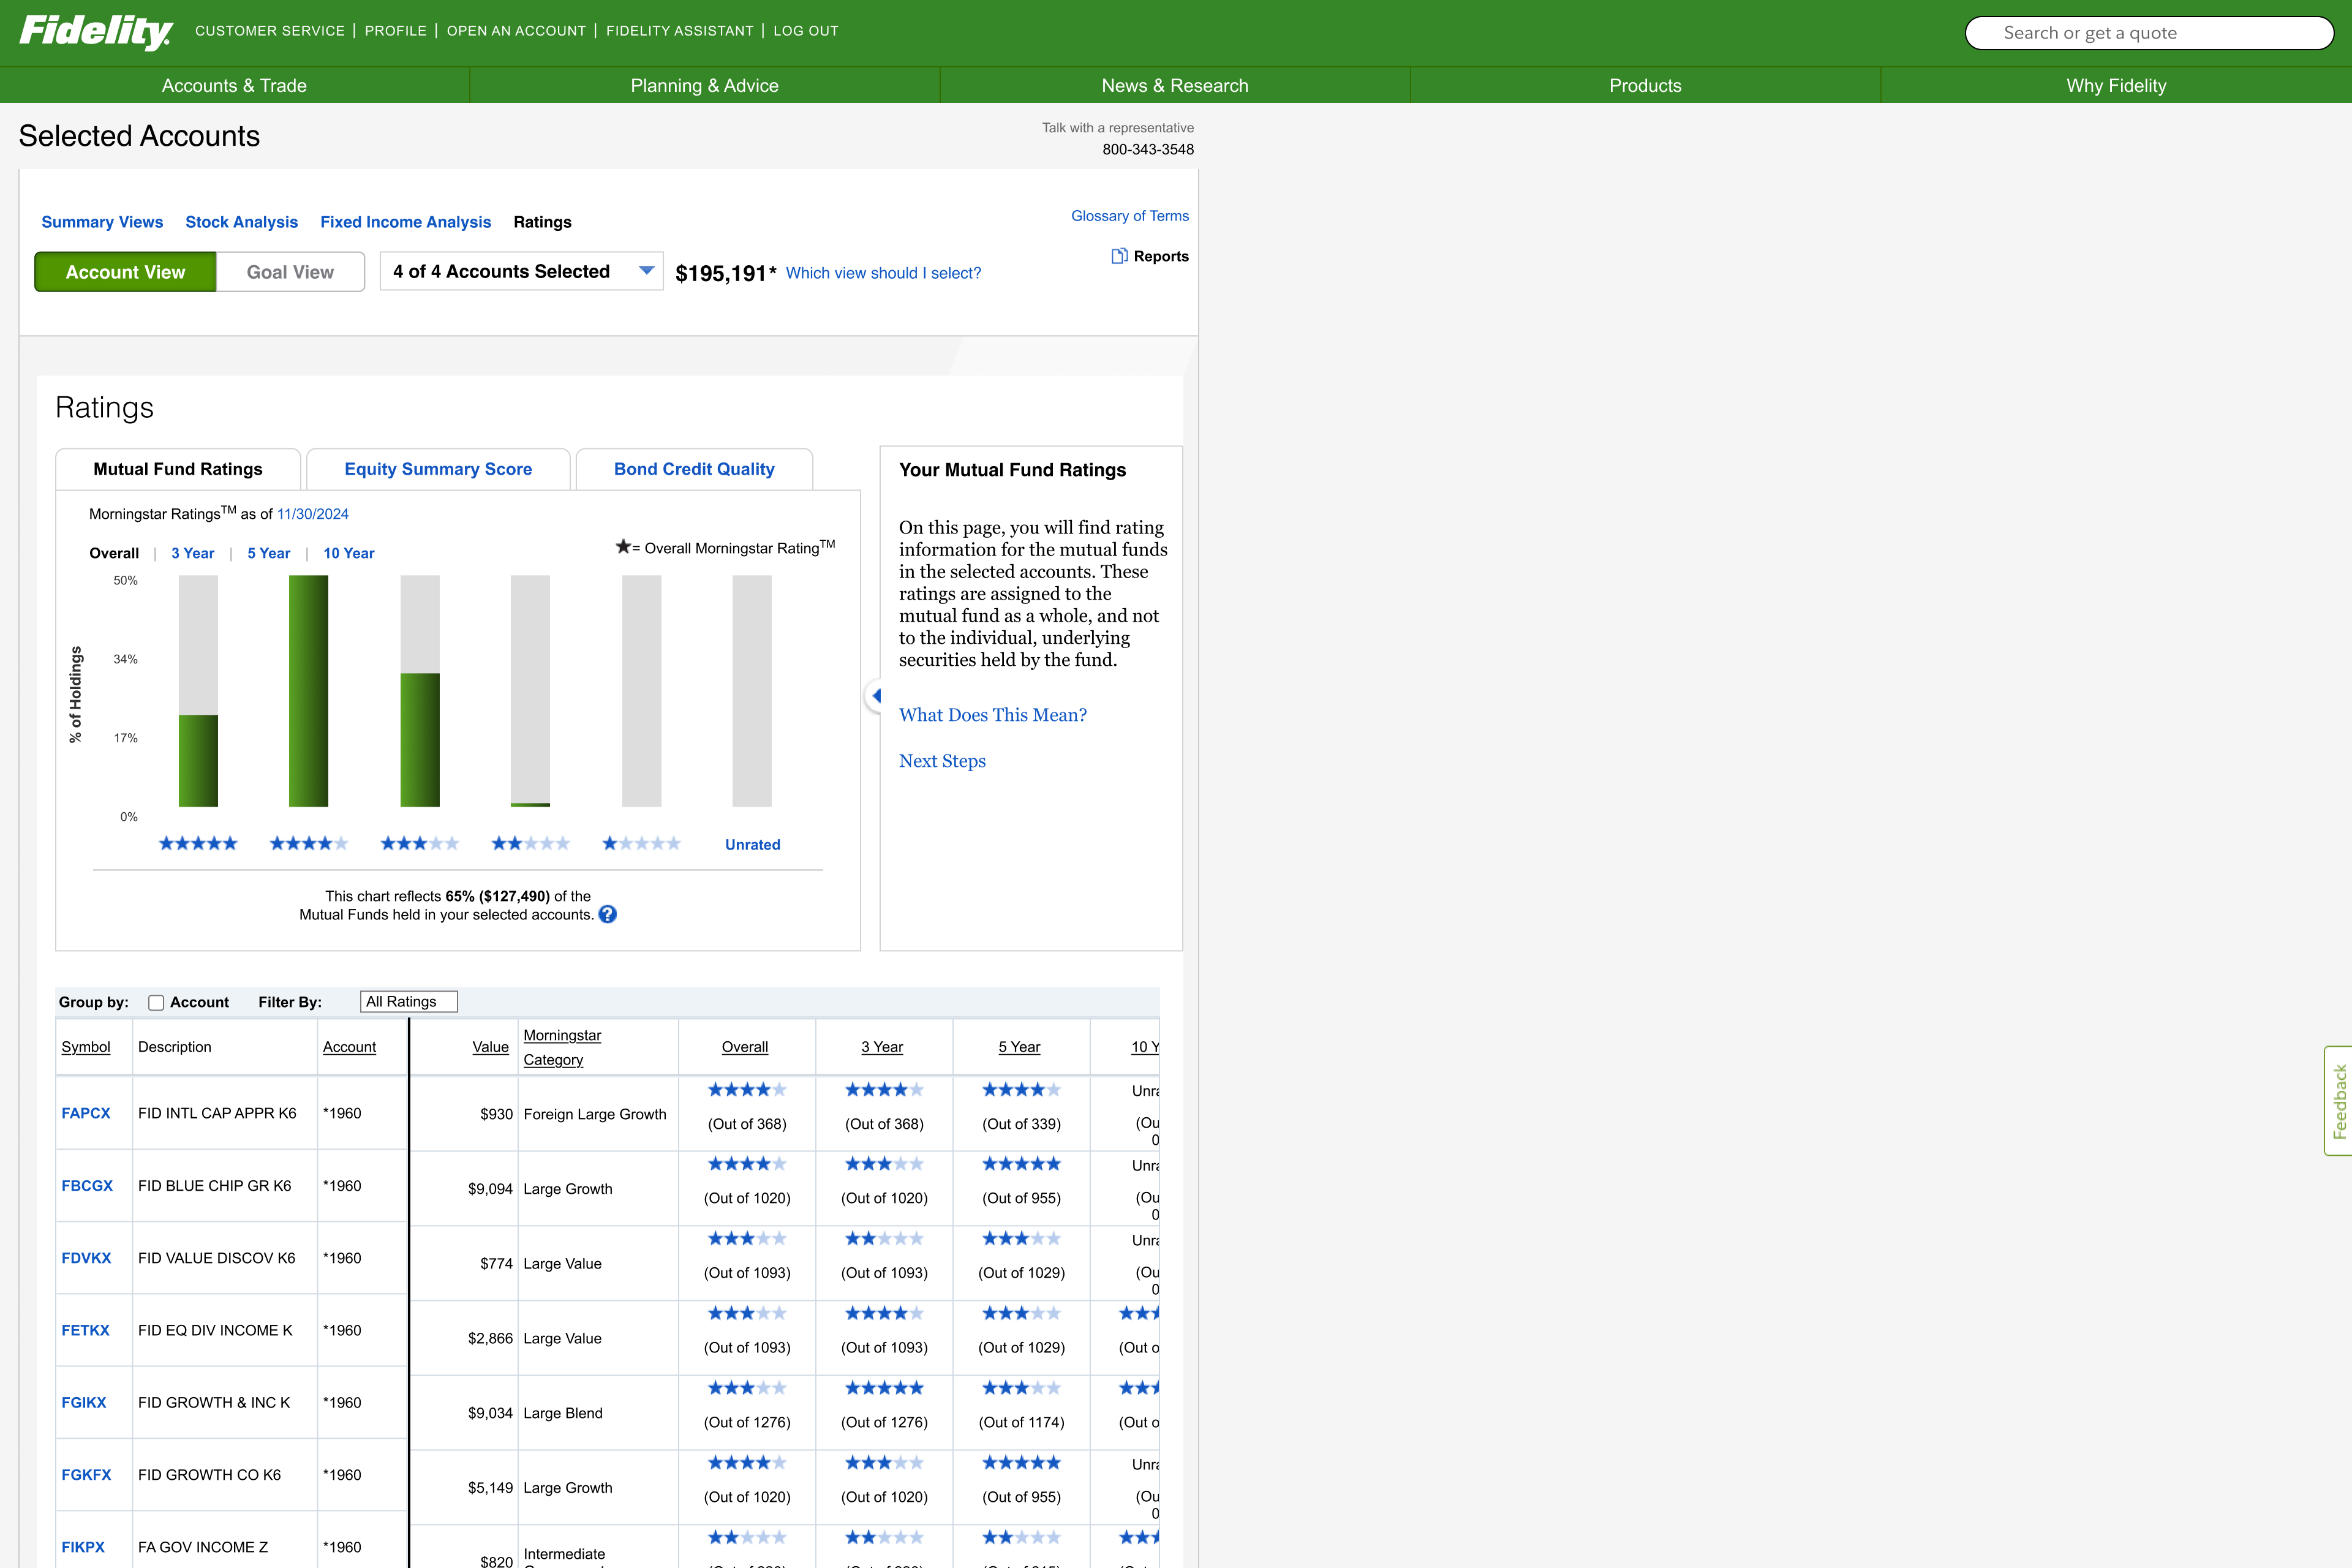Click the Unrated stars category link

coord(752,844)
